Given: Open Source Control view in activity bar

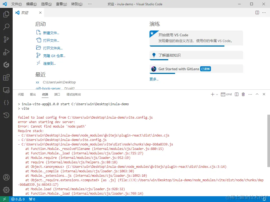Looking at the screenshot, I should (x=6, y=39).
